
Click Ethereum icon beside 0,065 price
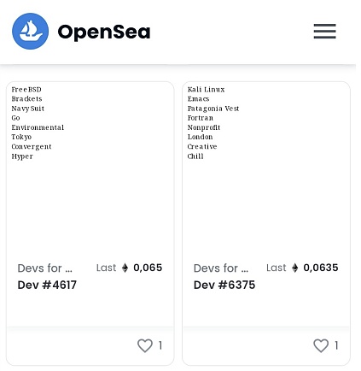click(x=125, y=268)
